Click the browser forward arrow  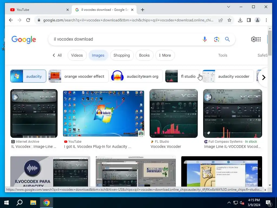click(x=19, y=20)
